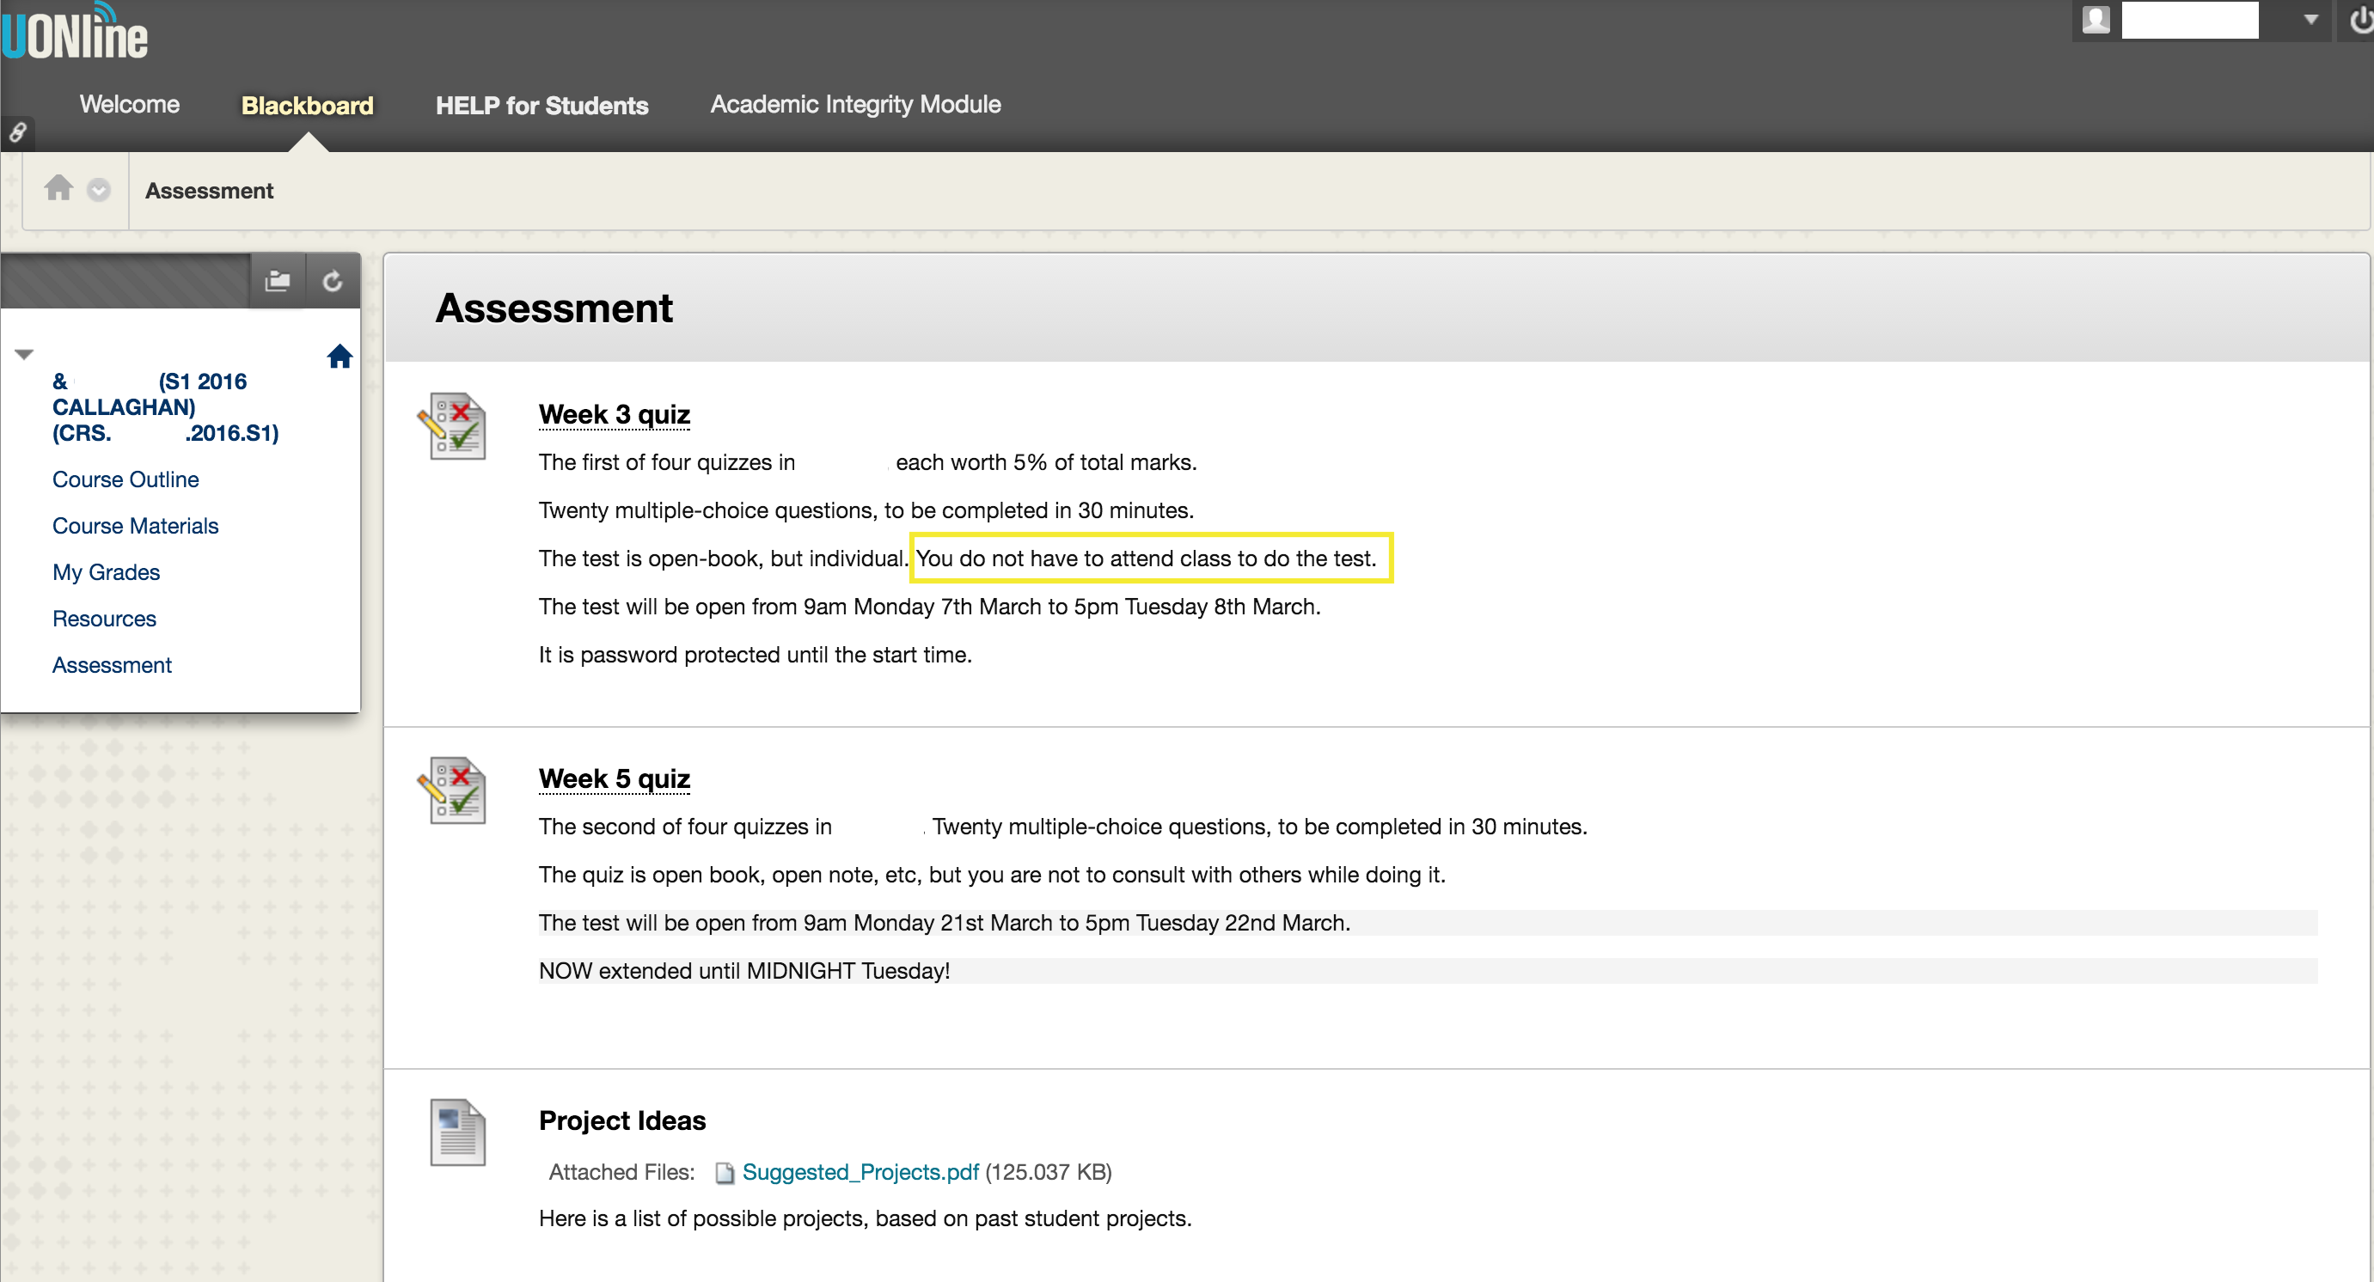Select the Academic Integrity Module tab
Screen dimensions: 2374x1282
click(854, 104)
